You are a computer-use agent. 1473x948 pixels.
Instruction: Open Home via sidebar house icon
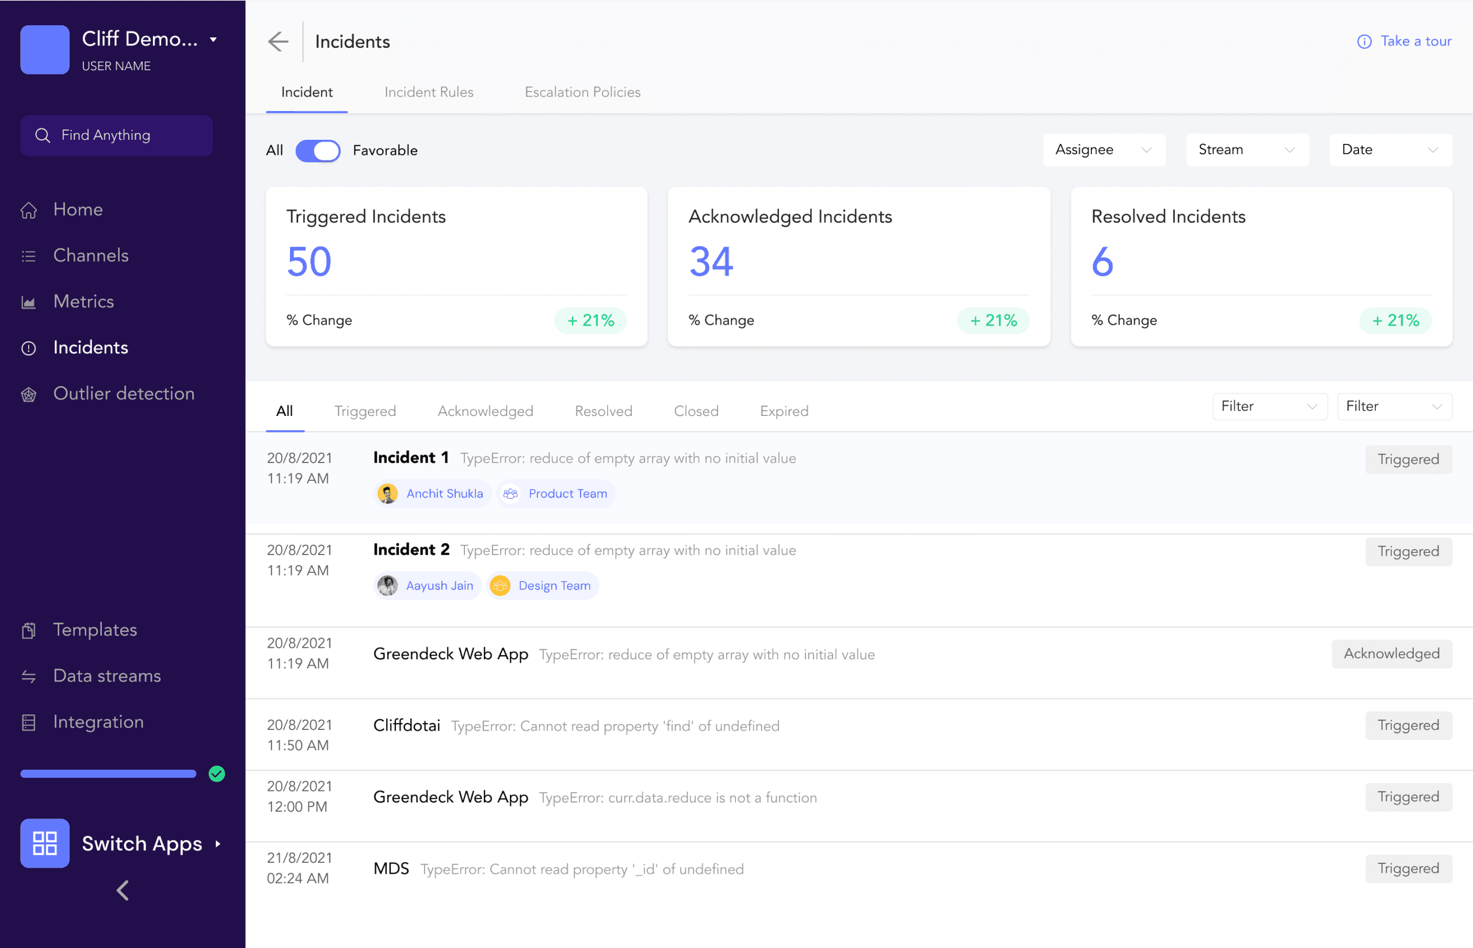pos(29,210)
